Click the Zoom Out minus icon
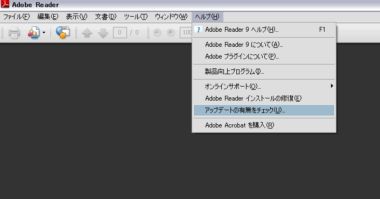The height and width of the screenshot is (199, 380). 157,32
